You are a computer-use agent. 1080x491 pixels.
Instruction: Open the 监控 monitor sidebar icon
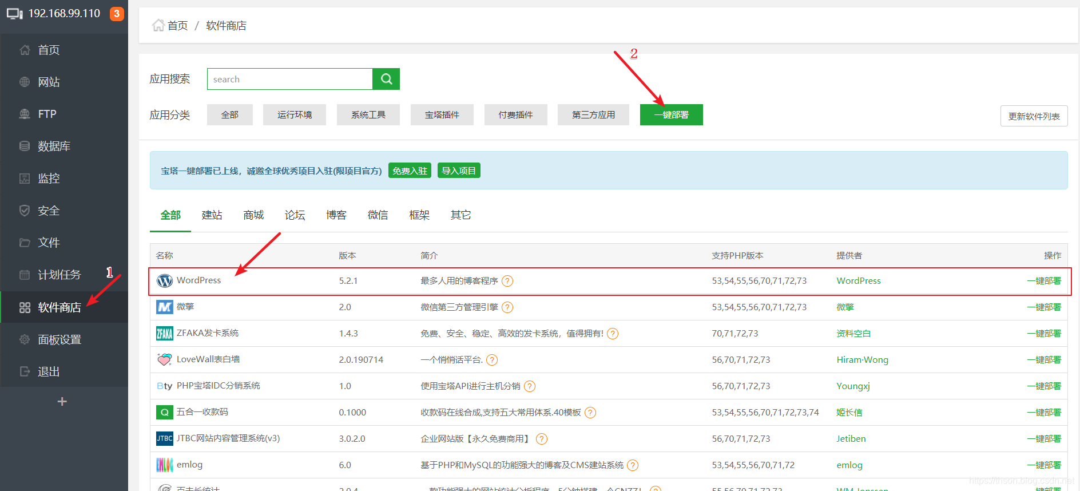click(x=25, y=178)
